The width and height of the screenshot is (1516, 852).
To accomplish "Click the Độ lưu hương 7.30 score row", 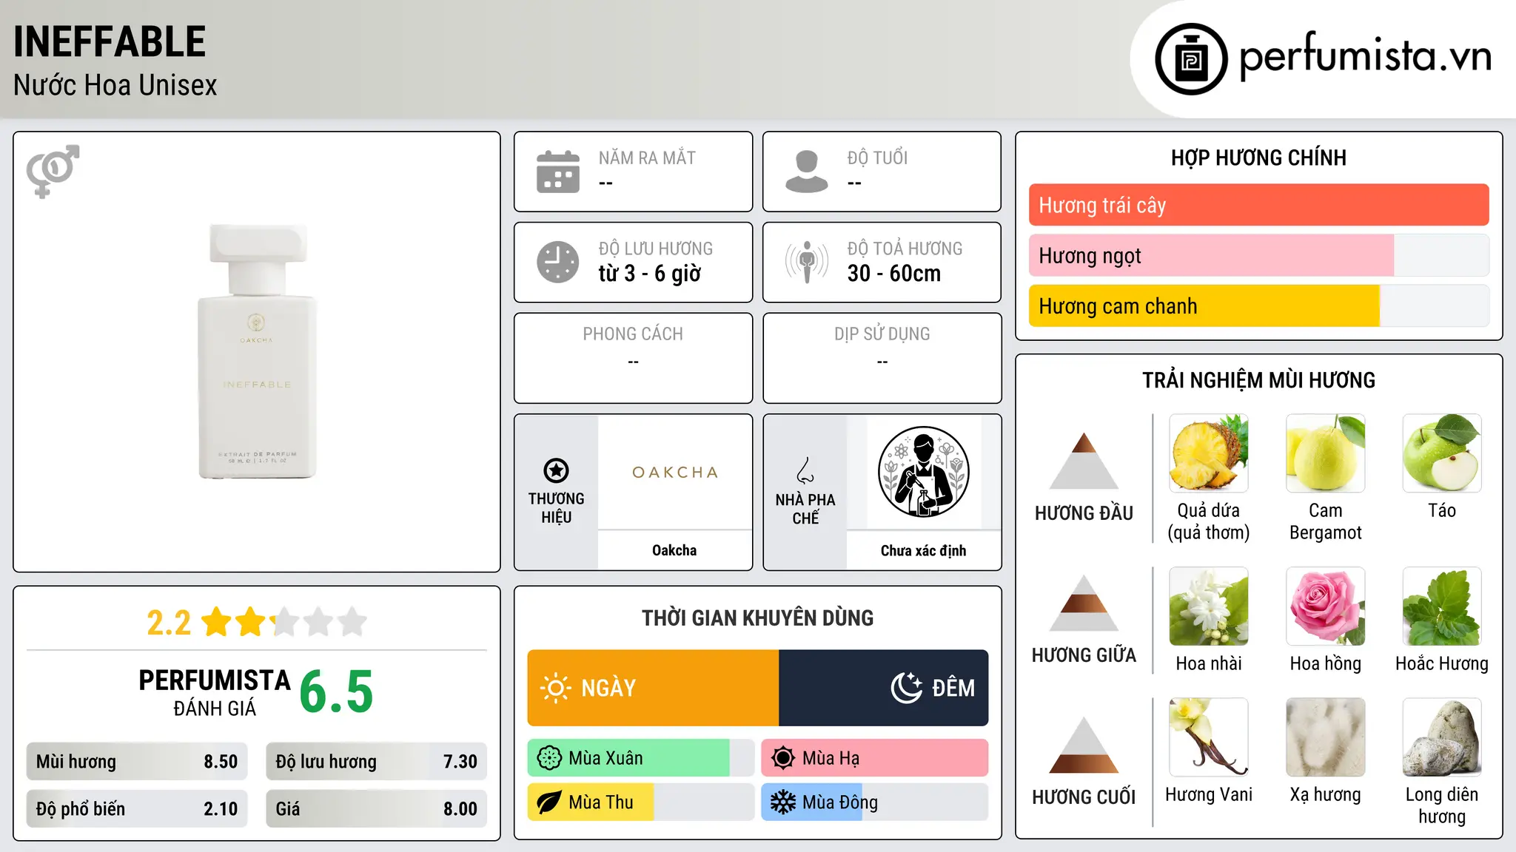I will [x=376, y=762].
